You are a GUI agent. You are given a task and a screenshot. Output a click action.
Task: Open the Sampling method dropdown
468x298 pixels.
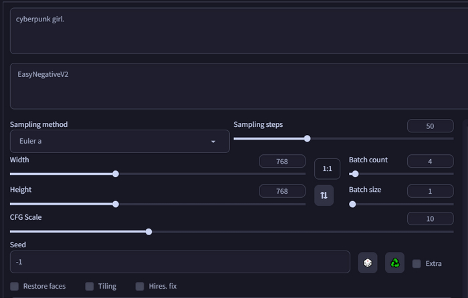point(120,142)
